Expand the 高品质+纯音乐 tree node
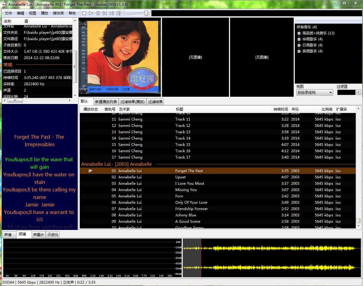The image size is (363, 286). pos(299,33)
